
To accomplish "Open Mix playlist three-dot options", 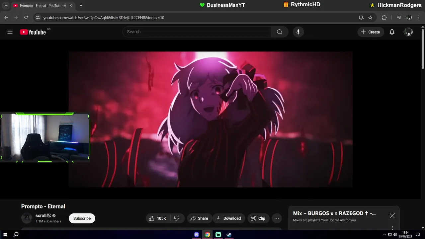I will click(392, 228).
